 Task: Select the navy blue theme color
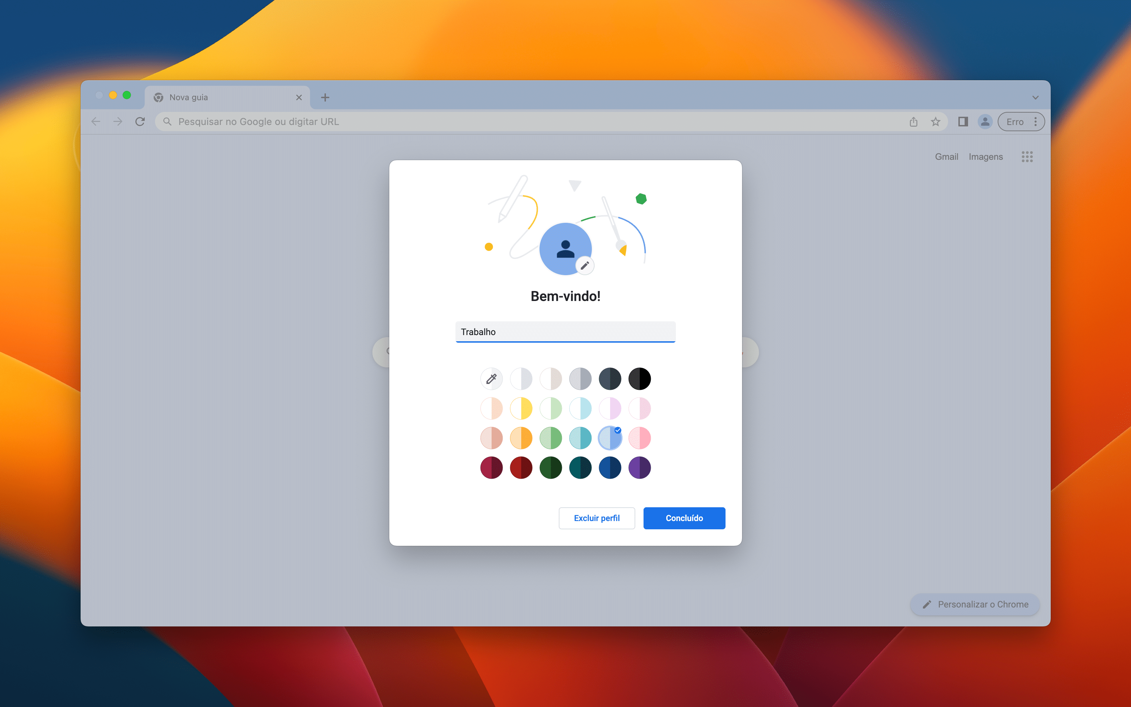(x=609, y=468)
